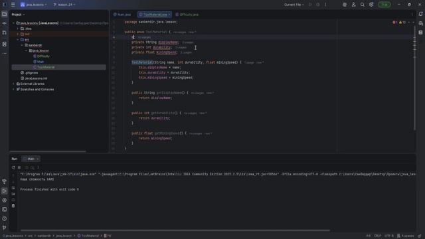
Task: Click java_lesson breadcrumb in status bar
Action: [64, 236]
